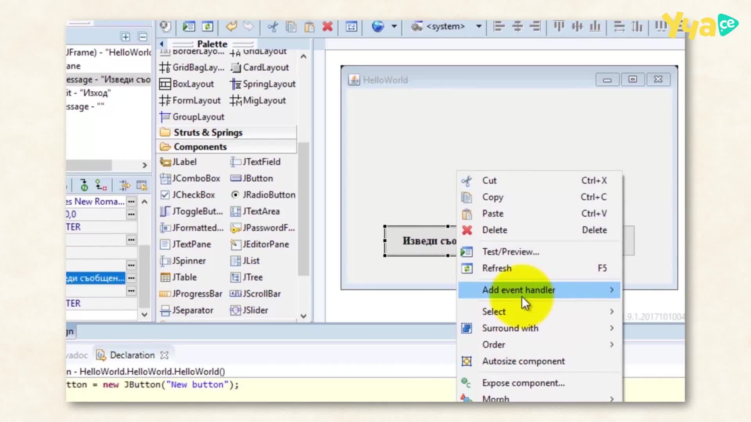Choose Copy from the context menu
This screenshot has width=751, height=422.
click(x=539, y=197)
